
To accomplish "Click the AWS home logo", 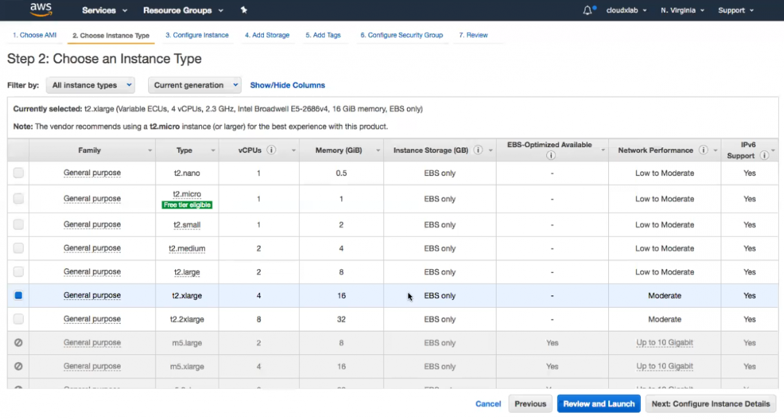I will (41, 10).
